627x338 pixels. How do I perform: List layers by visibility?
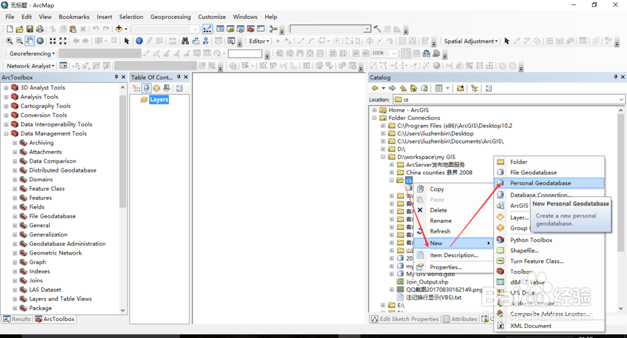pos(156,88)
